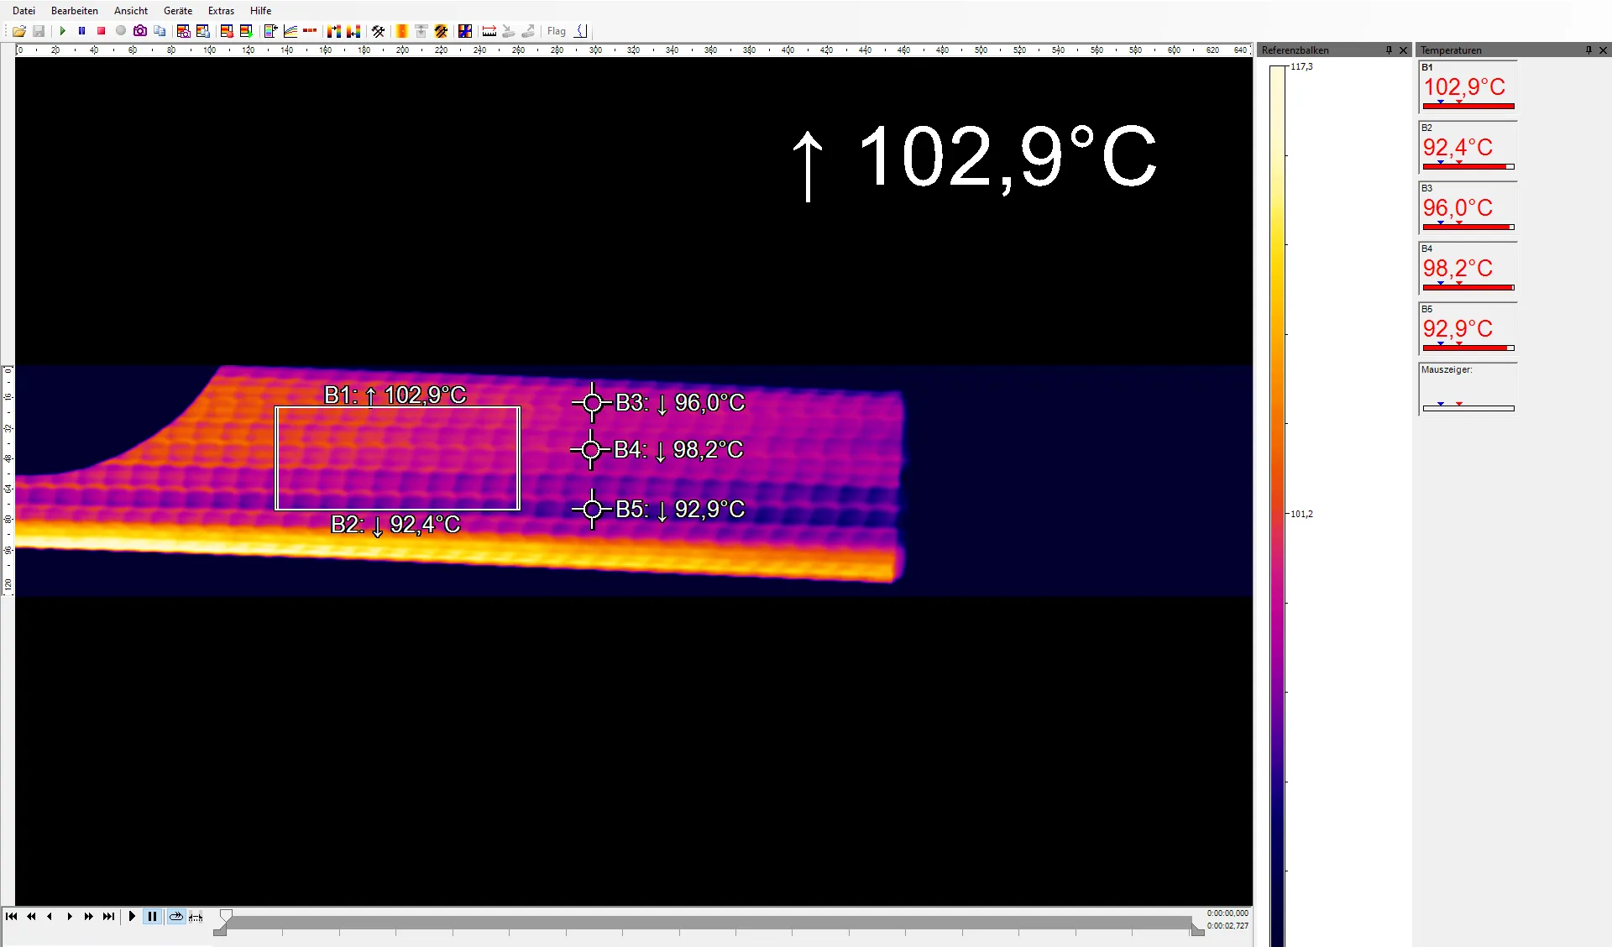Pin the Temperaturen panel
Image resolution: width=1612 pixels, height=947 pixels.
(x=1588, y=50)
